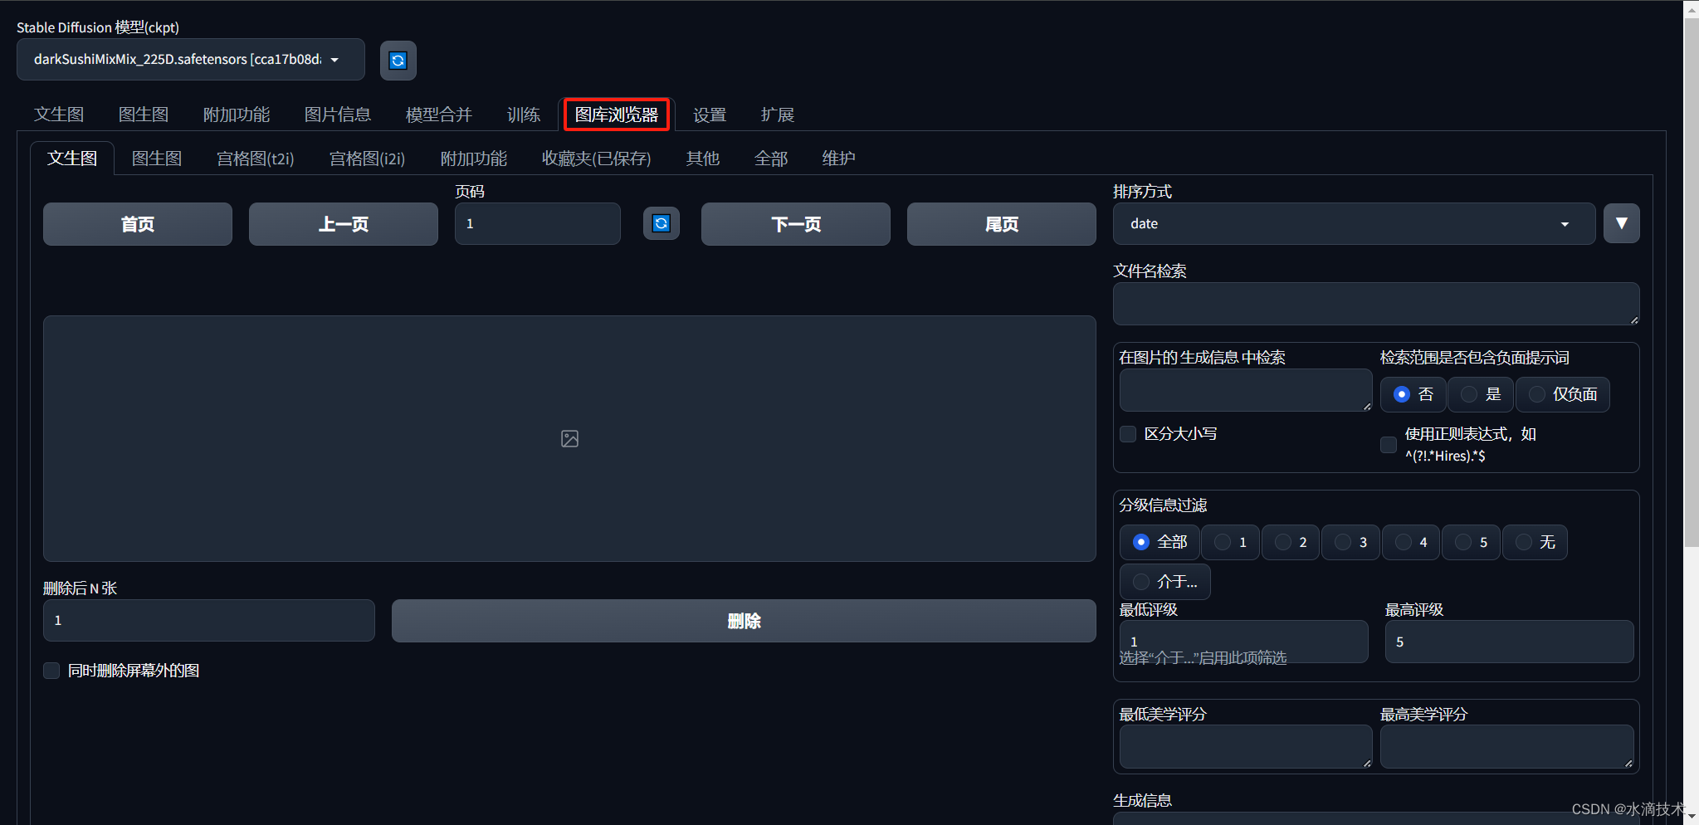Viewport: 1699px width, 825px height.
Task: Click the scrollbar down arrow
Action: coord(1691,817)
